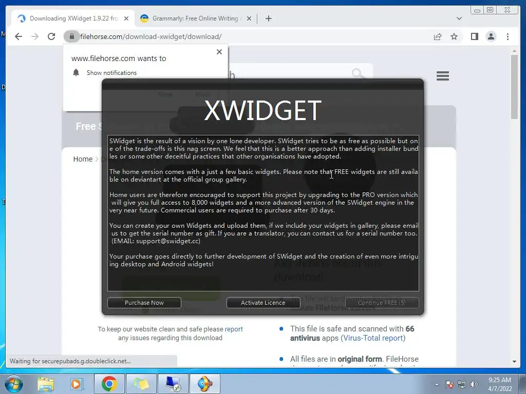Reload the page with refresh icon
This screenshot has height=394, width=526.
(51, 36)
